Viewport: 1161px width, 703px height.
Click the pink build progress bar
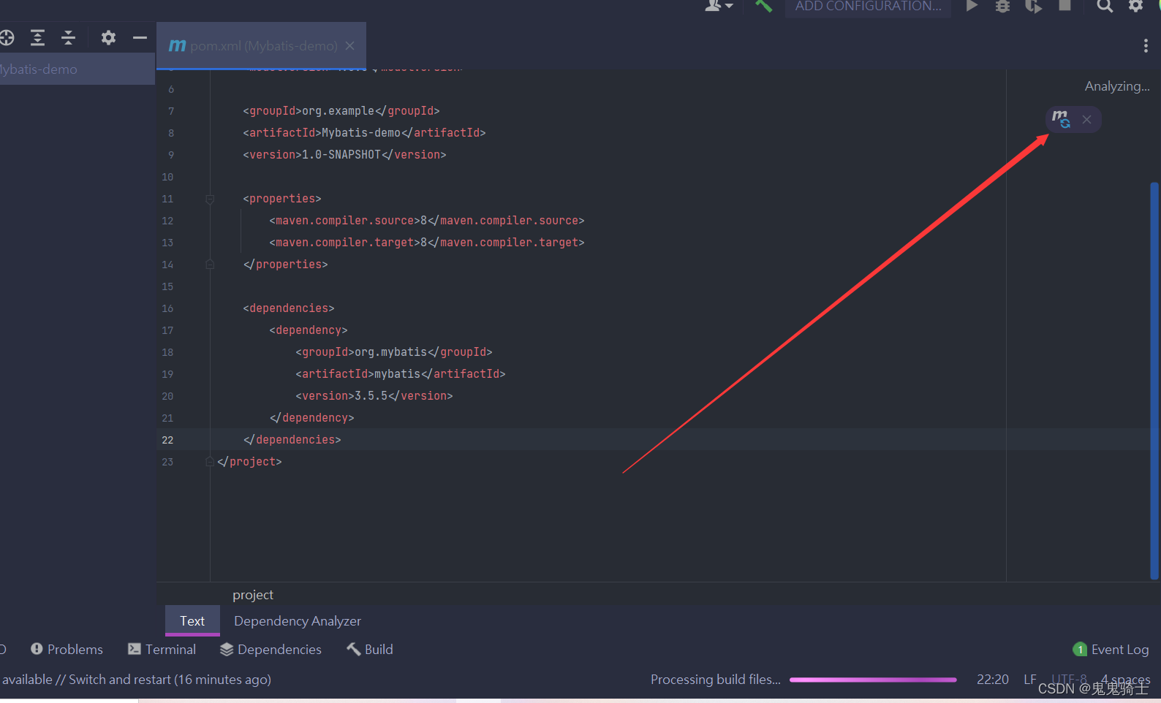tap(873, 680)
